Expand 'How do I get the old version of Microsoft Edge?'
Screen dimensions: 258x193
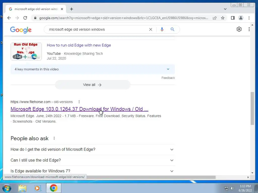point(93,150)
